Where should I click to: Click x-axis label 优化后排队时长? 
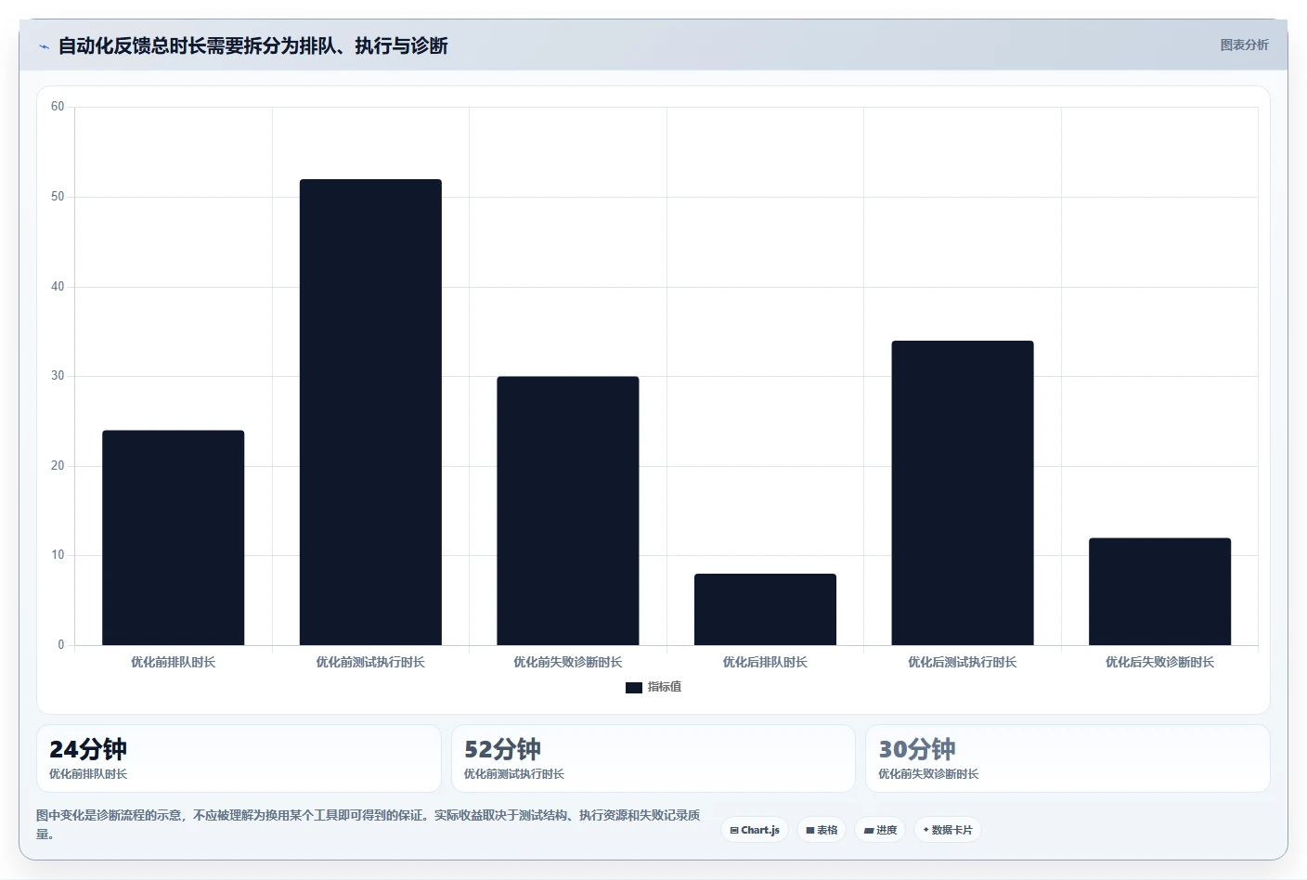pos(765,662)
